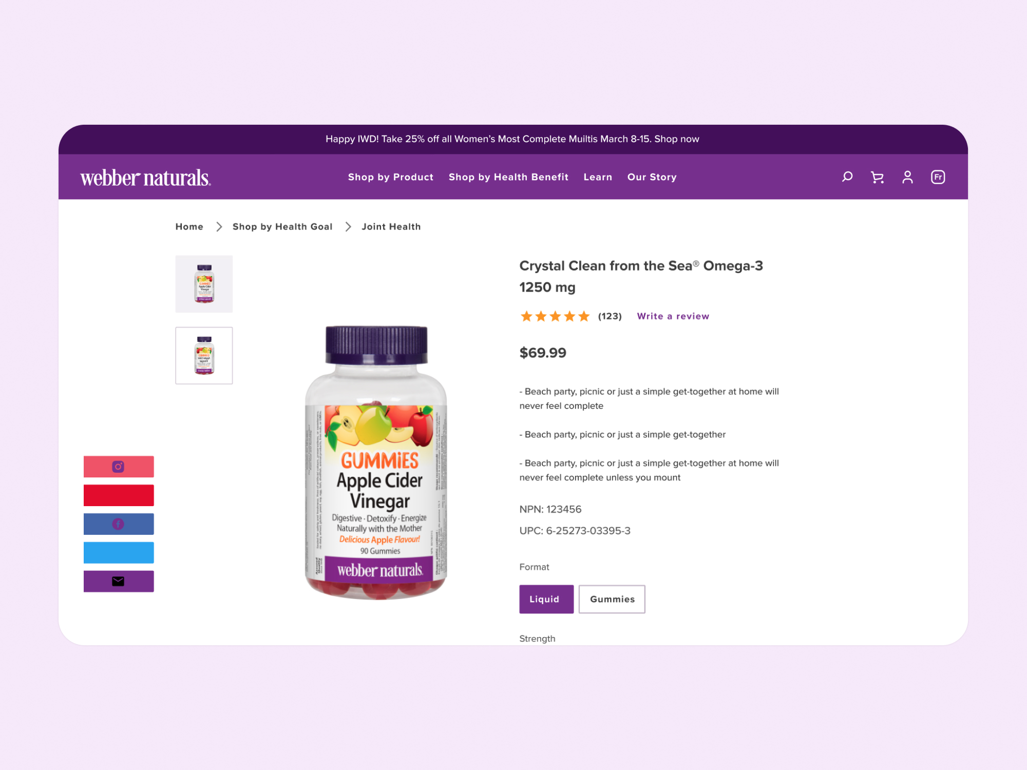The width and height of the screenshot is (1027, 770).
Task: Switch language with the Fr icon
Action: [938, 177]
